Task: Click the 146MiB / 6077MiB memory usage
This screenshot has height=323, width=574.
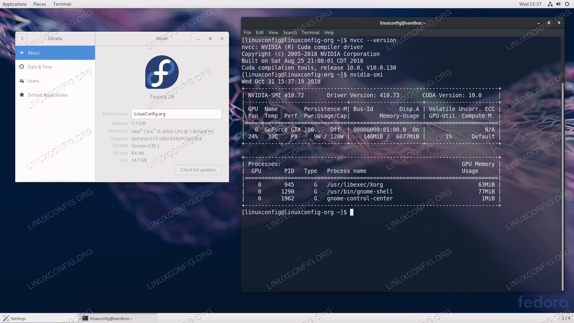Action: [x=391, y=137]
